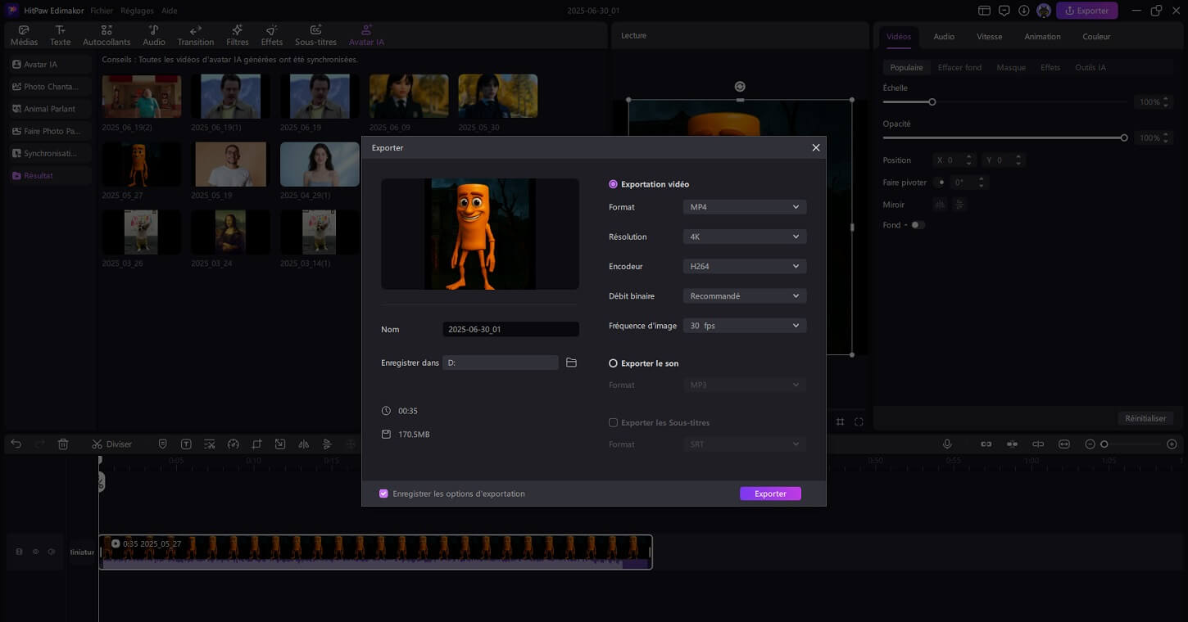Click the Nom input field
Image resolution: width=1188 pixels, height=622 pixels.
(510, 329)
